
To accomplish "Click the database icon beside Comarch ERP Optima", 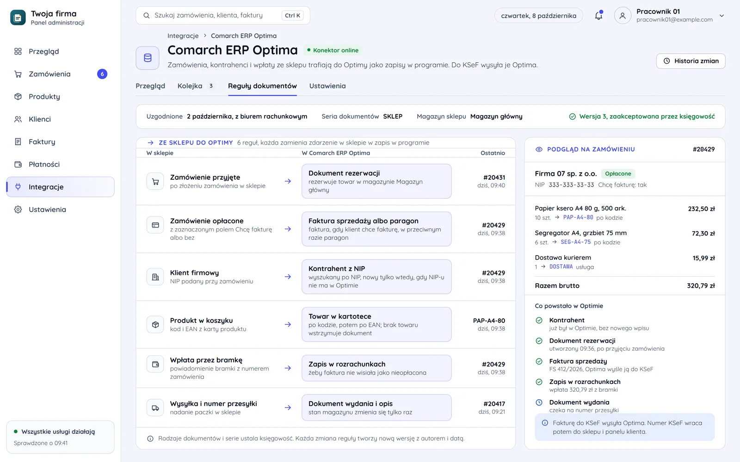I will pos(148,58).
